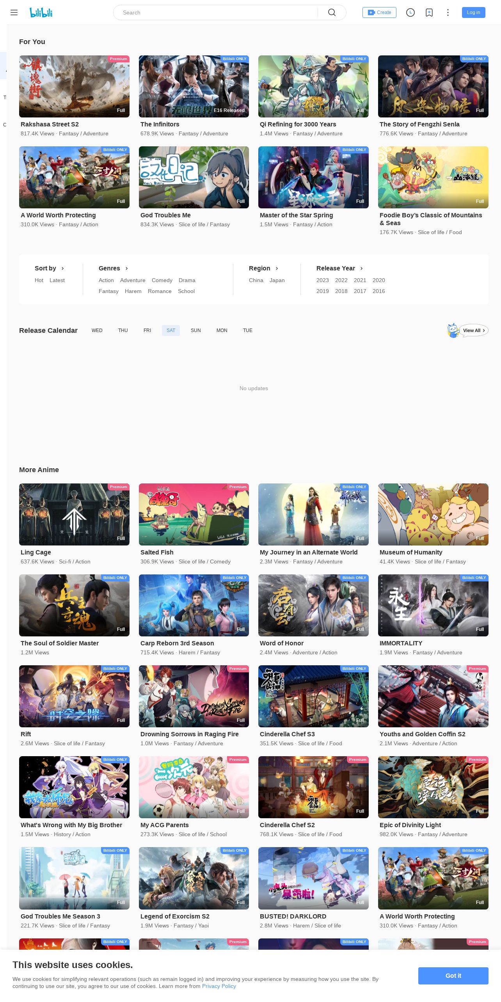Filter by Romance genre
501x1002 pixels.
click(160, 291)
